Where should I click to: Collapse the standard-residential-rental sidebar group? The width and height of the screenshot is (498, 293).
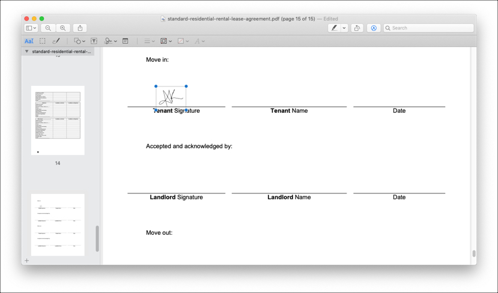tap(26, 51)
